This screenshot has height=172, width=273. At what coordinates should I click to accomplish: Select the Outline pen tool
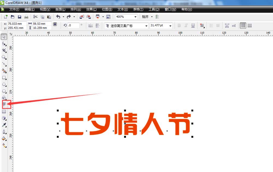pos(4,132)
